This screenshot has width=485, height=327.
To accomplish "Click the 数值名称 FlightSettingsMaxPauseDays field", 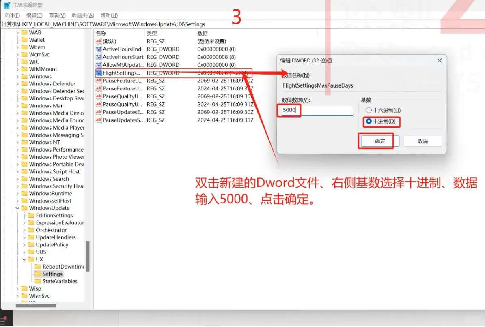I will tap(361, 85).
